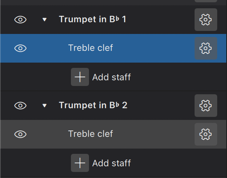
Task: Hide Trumpet in B♭ 2 instrument
Action: (20, 106)
